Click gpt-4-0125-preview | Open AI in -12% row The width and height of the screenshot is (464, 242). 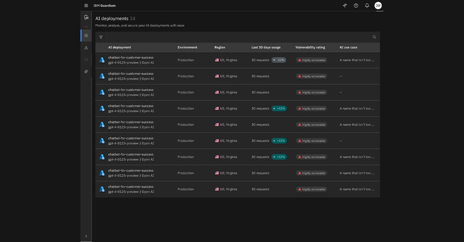pyautogui.click(x=131, y=63)
